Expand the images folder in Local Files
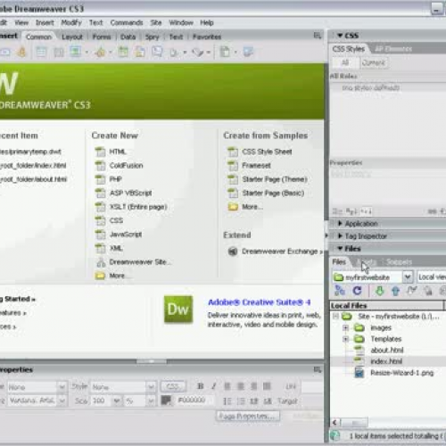 pos(345,327)
